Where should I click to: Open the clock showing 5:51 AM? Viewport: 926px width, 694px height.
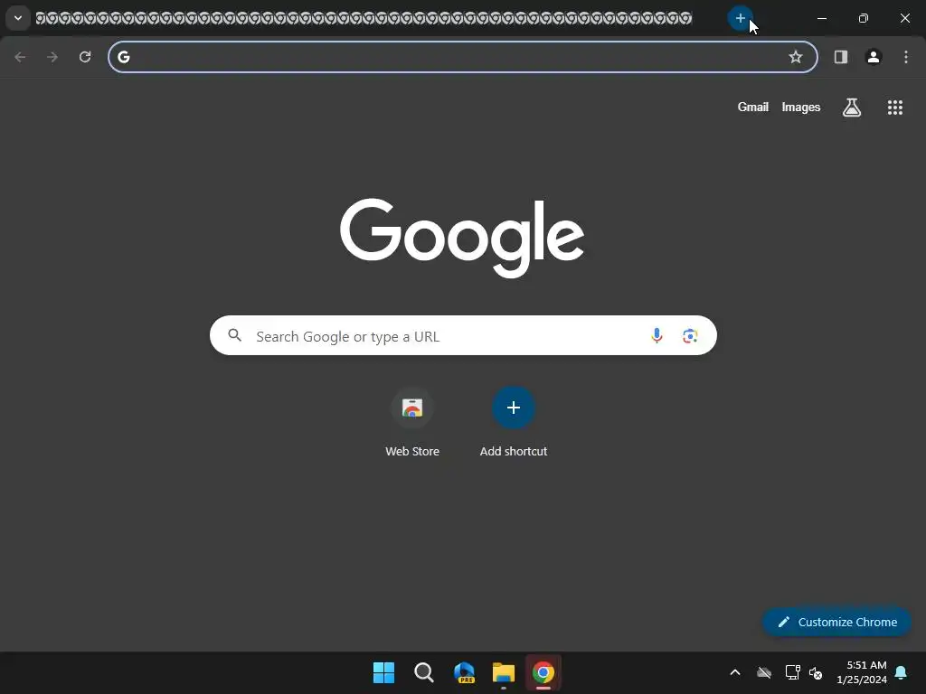click(x=862, y=672)
